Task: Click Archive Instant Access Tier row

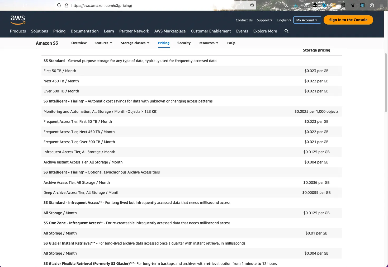Action: tap(192, 162)
